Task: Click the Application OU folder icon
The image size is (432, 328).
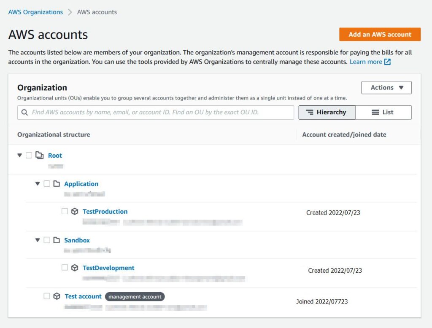Action: coord(57,184)
